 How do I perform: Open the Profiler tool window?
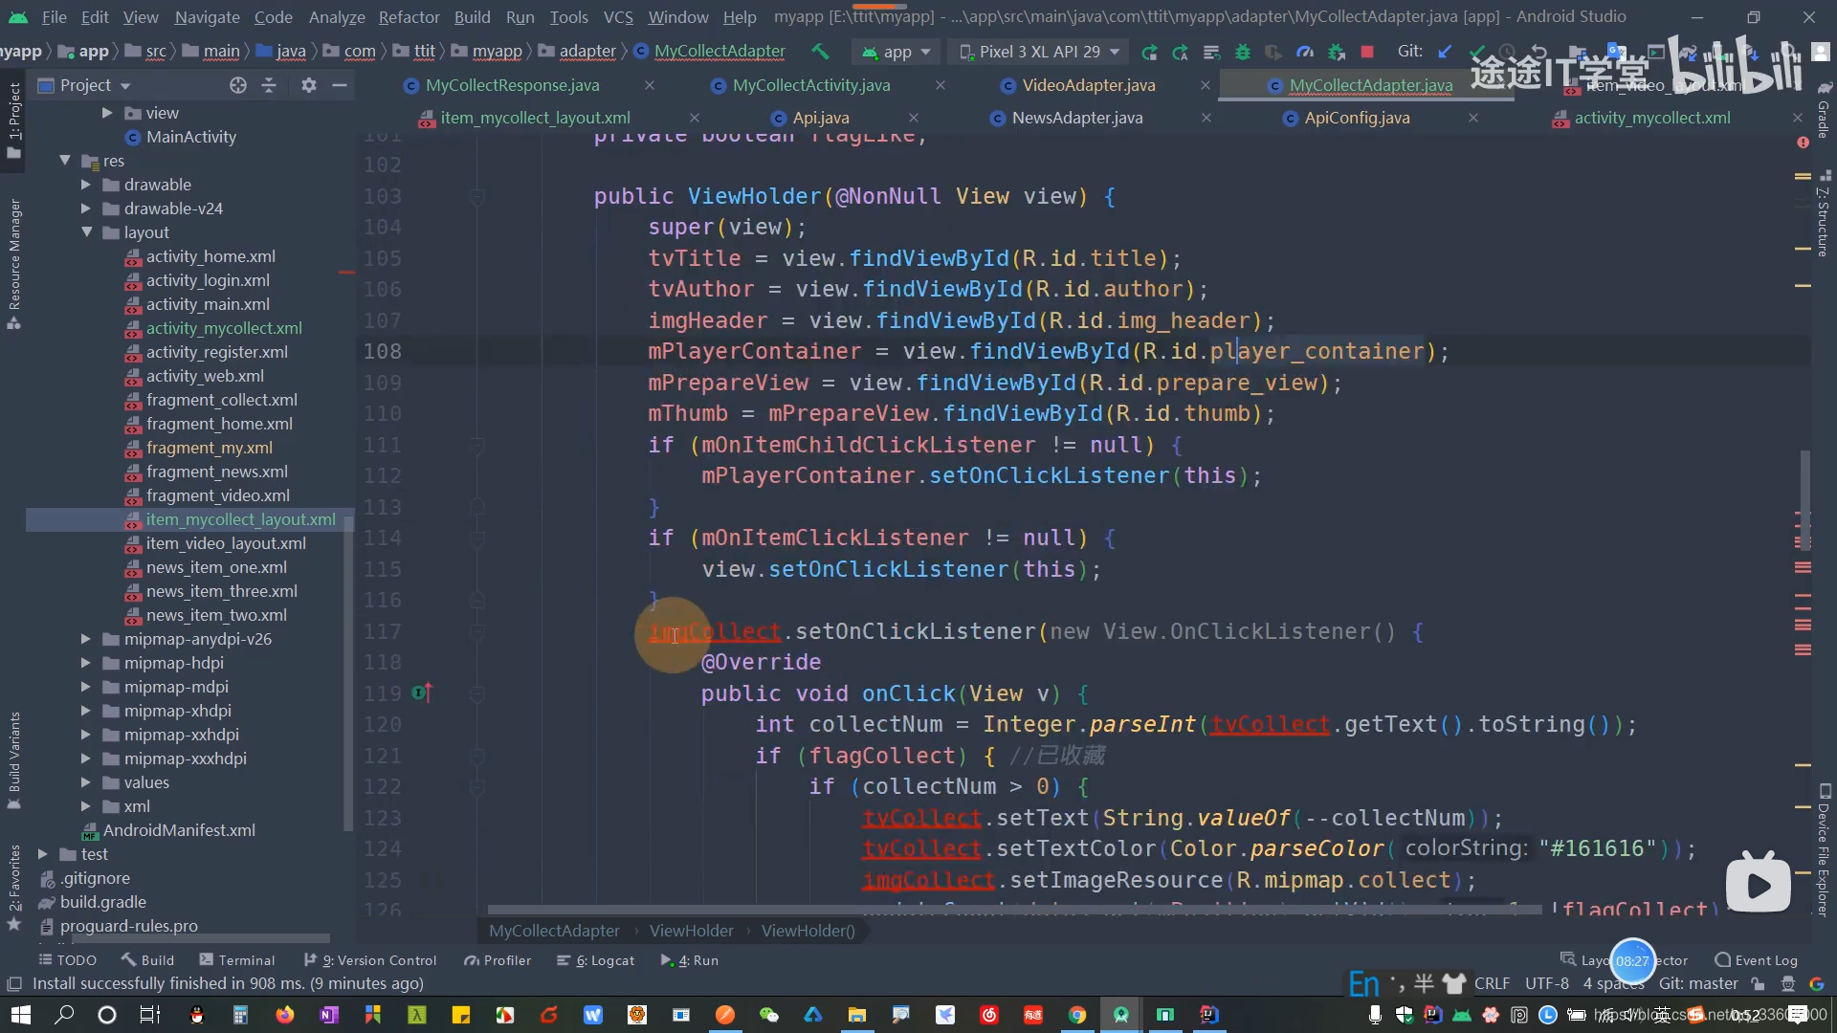[x=498, y=960]
